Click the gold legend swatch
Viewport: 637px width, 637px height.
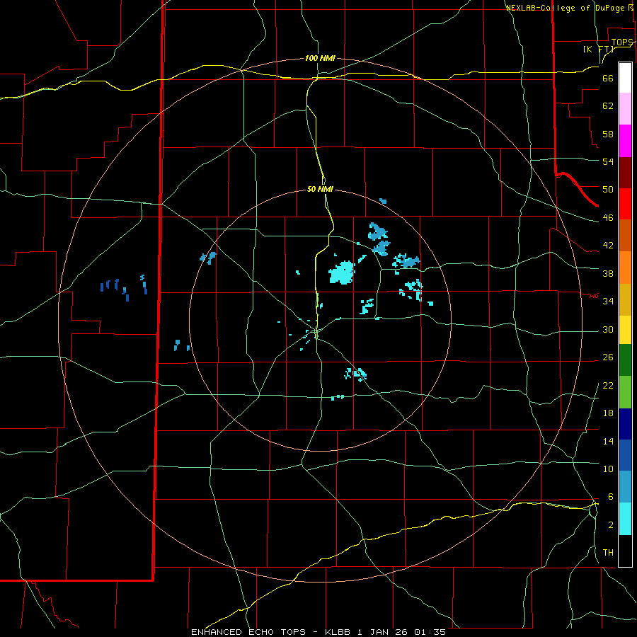[625, 299]
